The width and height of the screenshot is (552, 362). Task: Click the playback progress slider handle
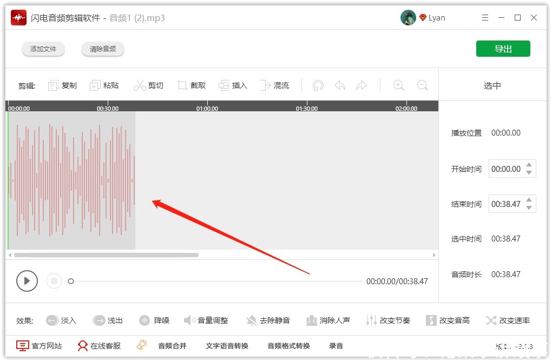(71, 281)
